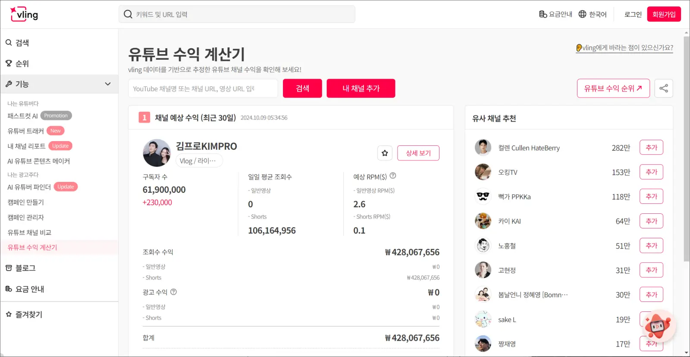Collapse the 기능 section chevron

(108, 84)
